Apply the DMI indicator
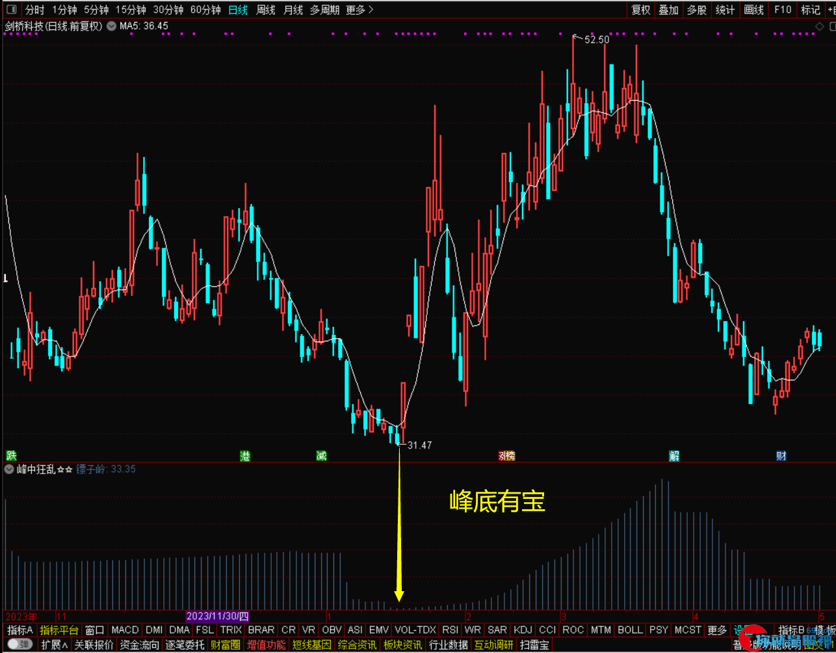Image resolution: width=836 pixels, height=653 pixels. pos(154,630)
